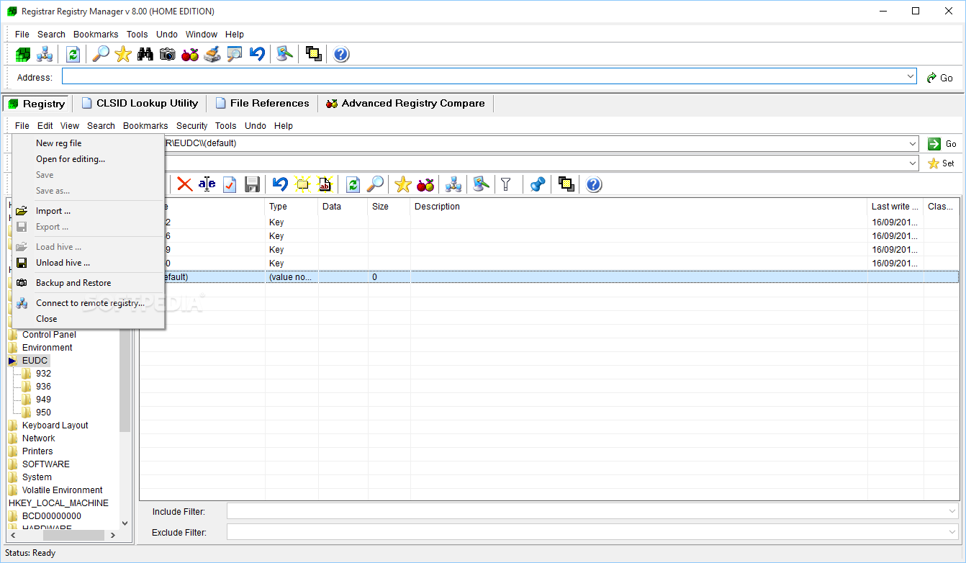The width and height of the screenshot is (966, 563).
Task: Select the 932 subkey in tree
Action: pyautogui.click(x=43, y=374)
